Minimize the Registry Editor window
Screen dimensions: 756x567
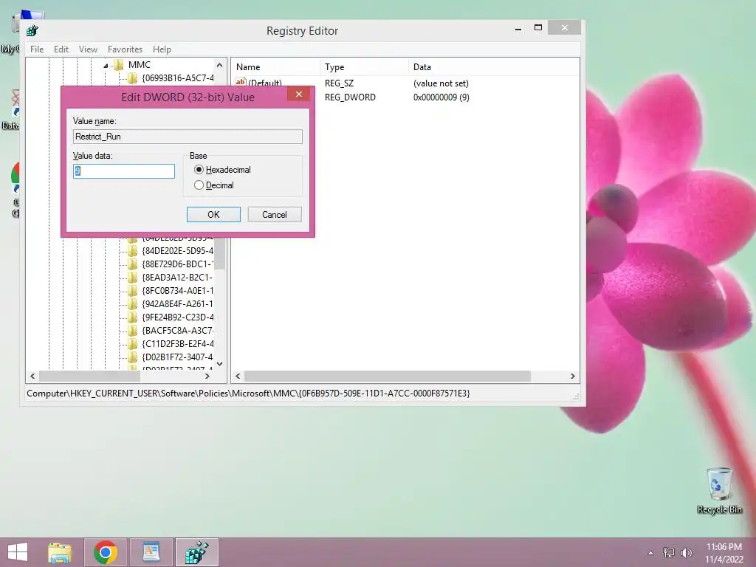(518, 29)
